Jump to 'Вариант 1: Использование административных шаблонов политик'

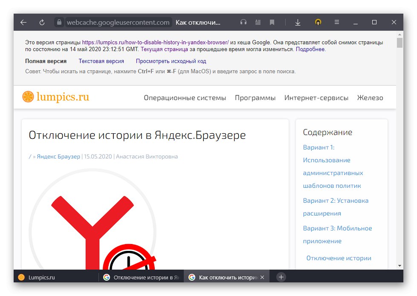click(333, 167)
